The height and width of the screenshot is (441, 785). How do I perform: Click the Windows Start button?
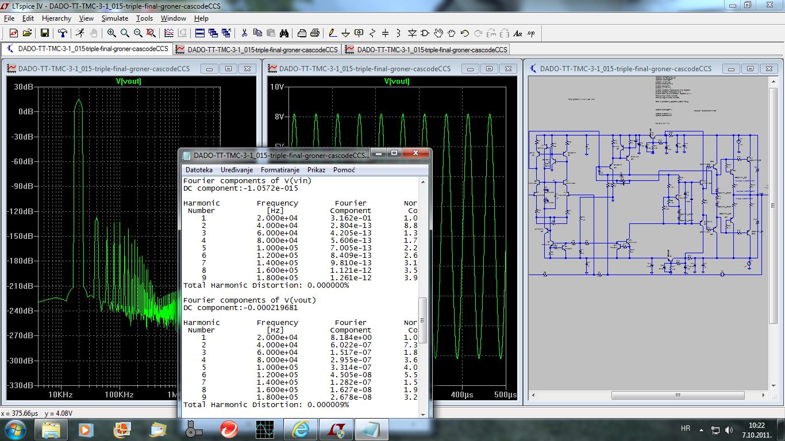14,429
